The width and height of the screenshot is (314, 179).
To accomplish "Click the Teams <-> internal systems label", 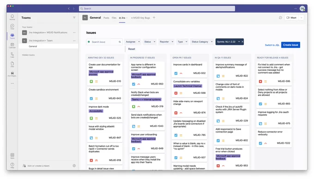I will (146, 99).
